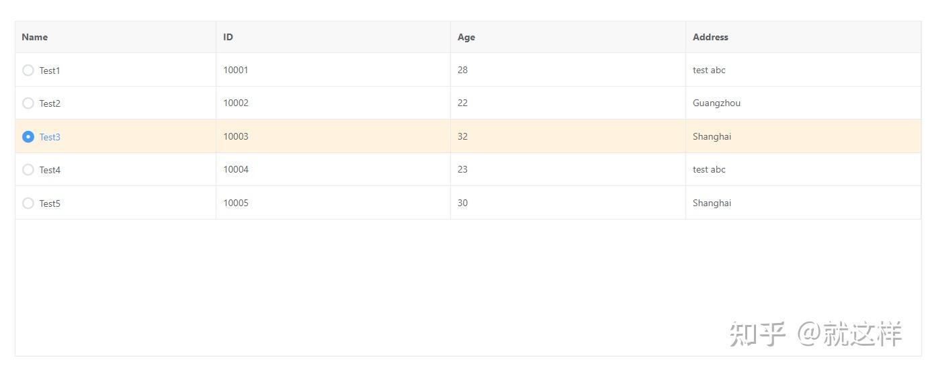The height and width of the screenshot is (372, 926).
Task: Click ID cell 10002
Action: [x=236, y=103]
